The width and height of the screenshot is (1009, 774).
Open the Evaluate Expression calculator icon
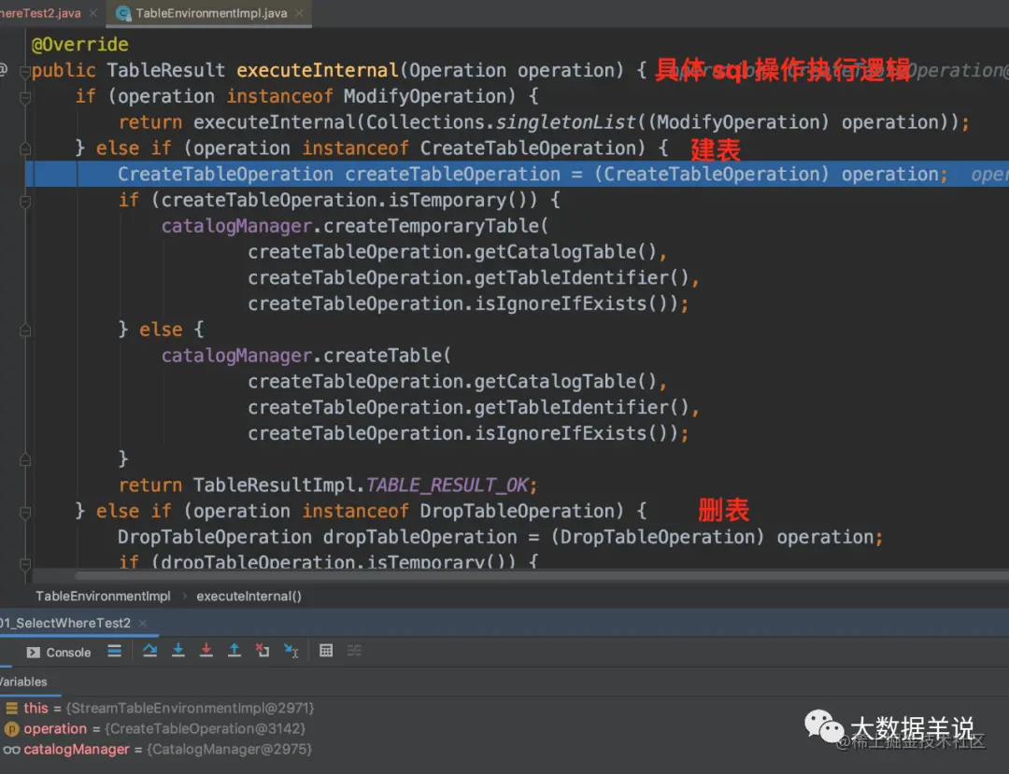pyautogui.click(x=326, y=651)
